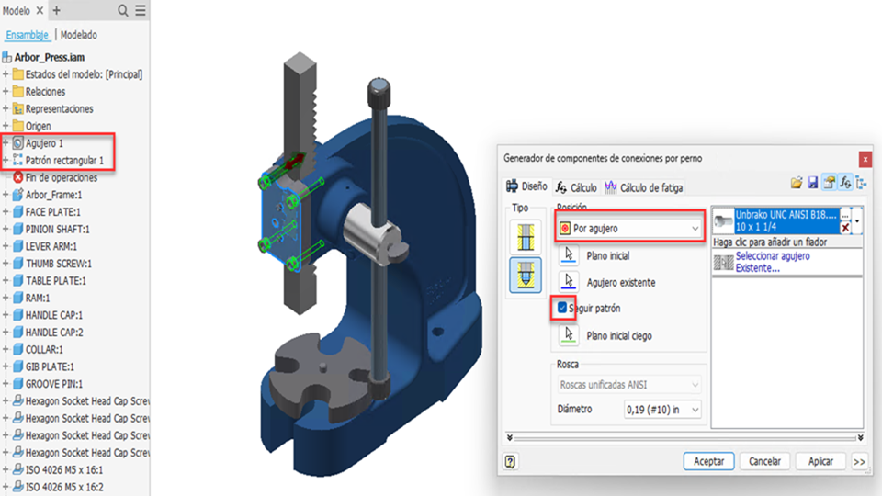Open the Por agujero position dropdown
882x496 pixels.
628,229
